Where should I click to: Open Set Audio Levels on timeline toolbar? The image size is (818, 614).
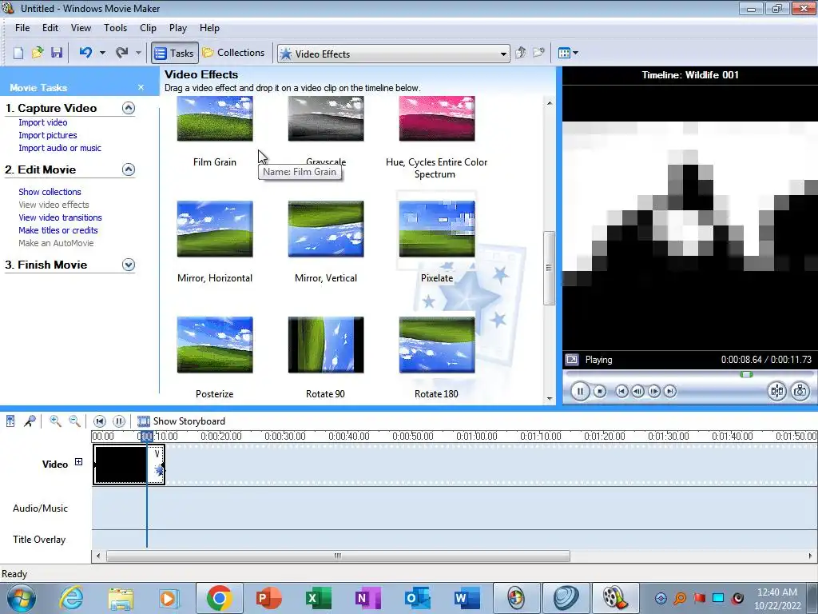[x=10, y=421]
